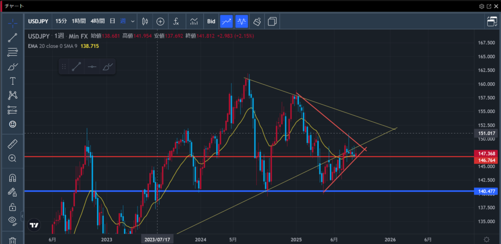Screen dimensions: 501x244
Task: Select line tool in floating toolbar
Action: [x=76, y=67]
